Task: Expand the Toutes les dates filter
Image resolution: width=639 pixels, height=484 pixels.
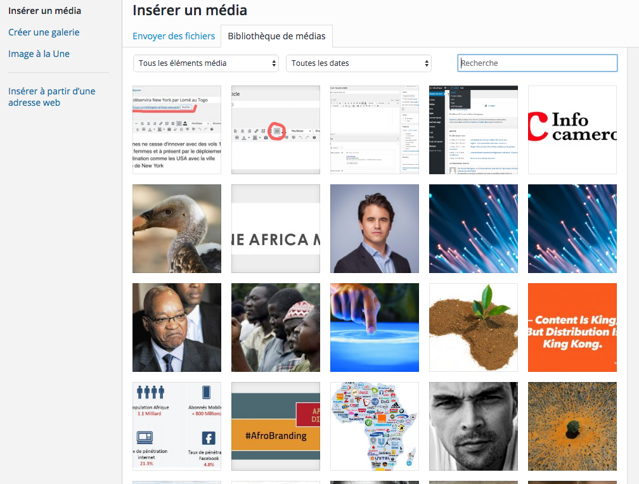Action: click(359, 63)
